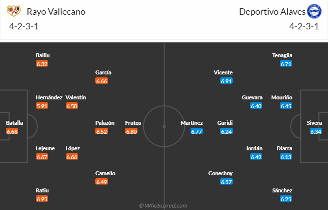Select player Martínez on the pitch
Image resolution: width=328 pixels, height=210 pixels.
coord(191,123)
